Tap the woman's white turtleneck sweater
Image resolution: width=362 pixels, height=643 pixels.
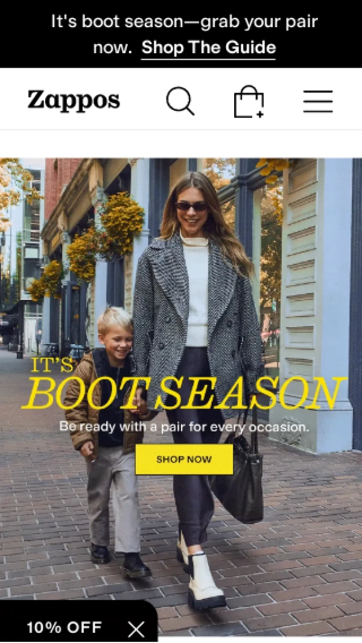pyautogui.click(x=195, y=291)
